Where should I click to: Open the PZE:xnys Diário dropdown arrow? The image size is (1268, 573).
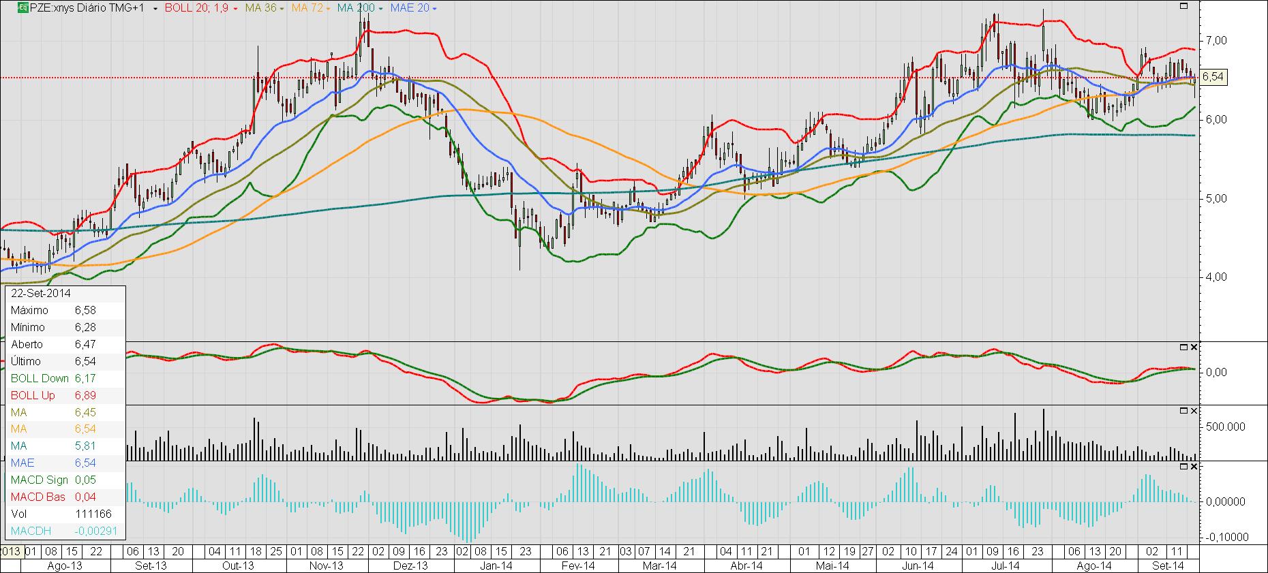point(156,9)
